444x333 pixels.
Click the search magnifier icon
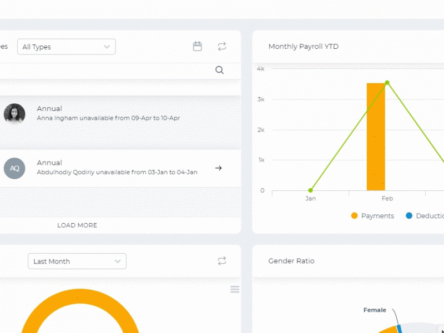219,70
